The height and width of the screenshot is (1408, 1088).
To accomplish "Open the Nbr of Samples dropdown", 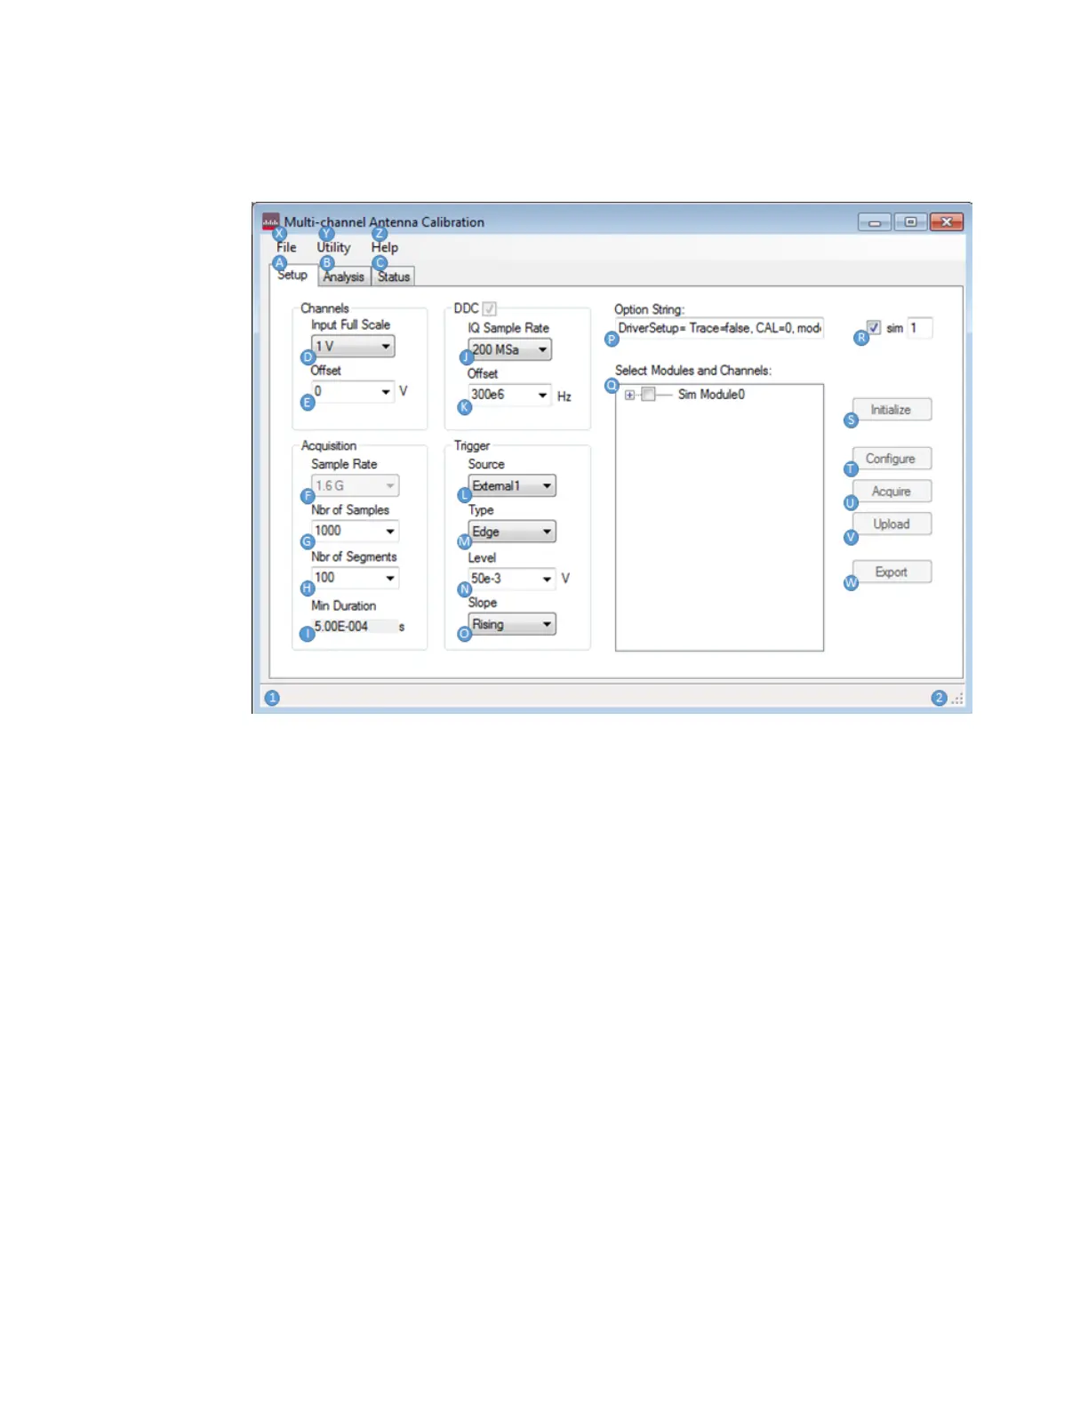I will pos(355,531).
